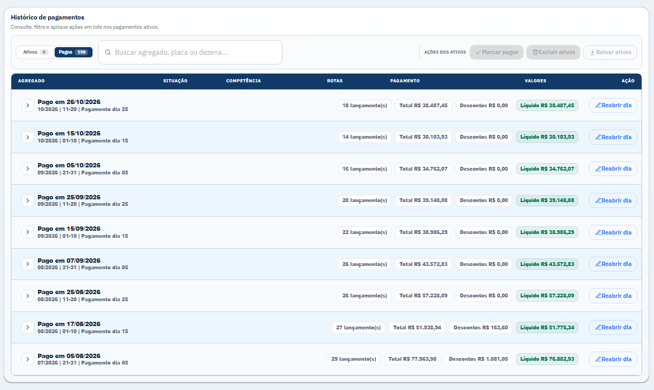This screenshot has width=654, height=390.
Task: Click the Líquido R$ 76.882,93 badge
Action: click(x=547, y=359)
